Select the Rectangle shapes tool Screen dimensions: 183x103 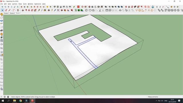tap(18, 10)
